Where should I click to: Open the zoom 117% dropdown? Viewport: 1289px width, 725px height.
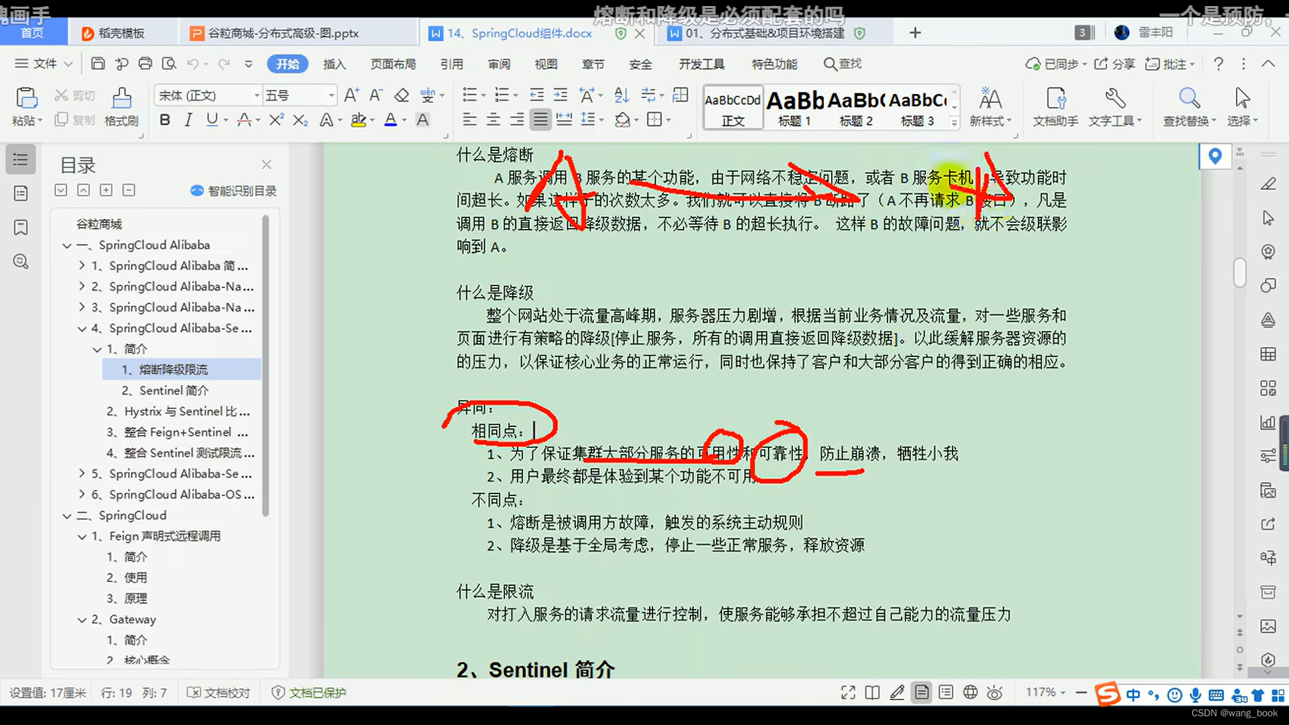coord(1045,692)
